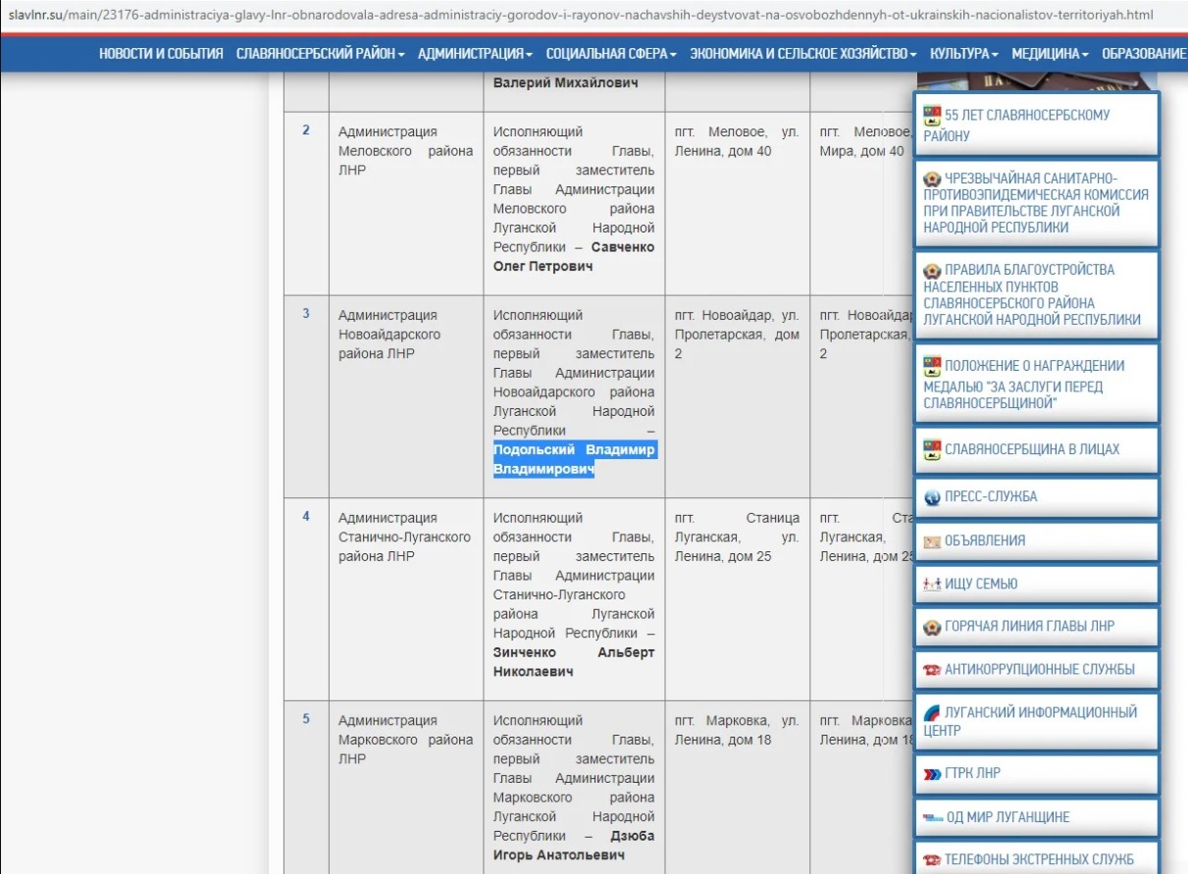
Task: Click the page URL in address bar
Action: (x=581, y=16)
